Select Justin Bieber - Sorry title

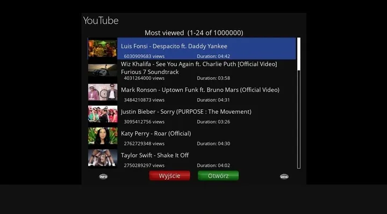(x=186, y=112)
